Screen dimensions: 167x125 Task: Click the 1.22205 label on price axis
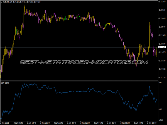[162, 2]
